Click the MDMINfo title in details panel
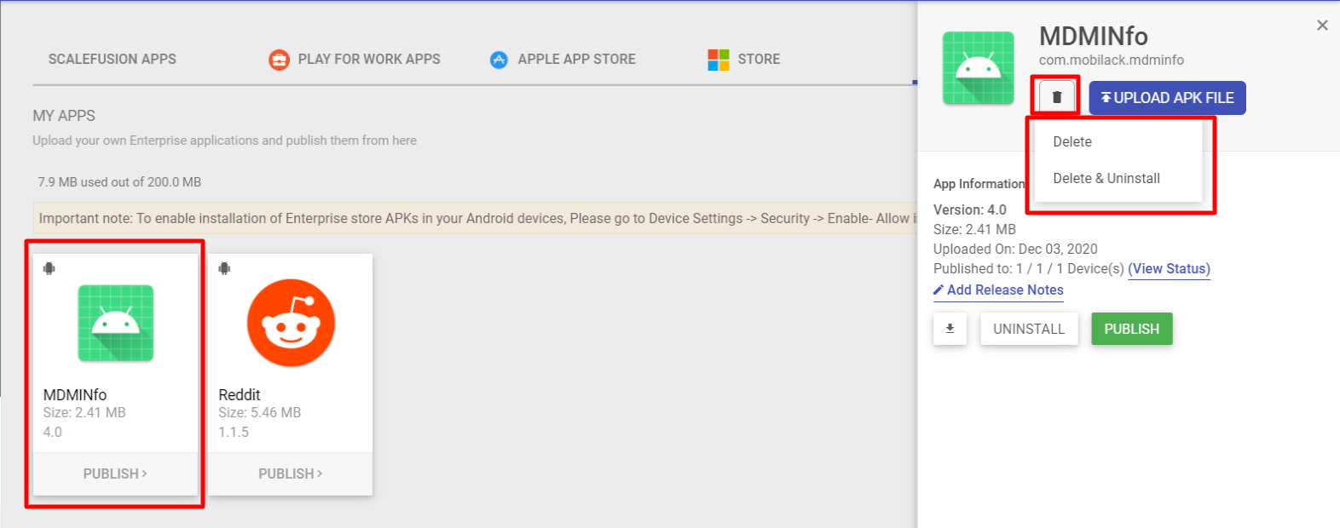 (1094, 37)
